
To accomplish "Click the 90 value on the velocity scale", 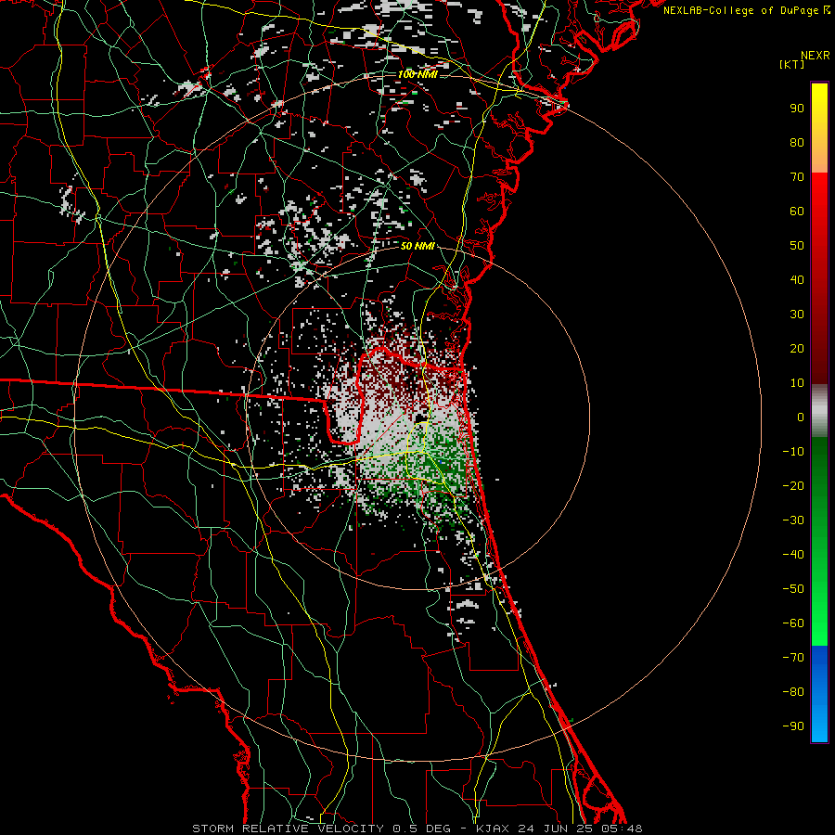I will [x=797, y=109].
